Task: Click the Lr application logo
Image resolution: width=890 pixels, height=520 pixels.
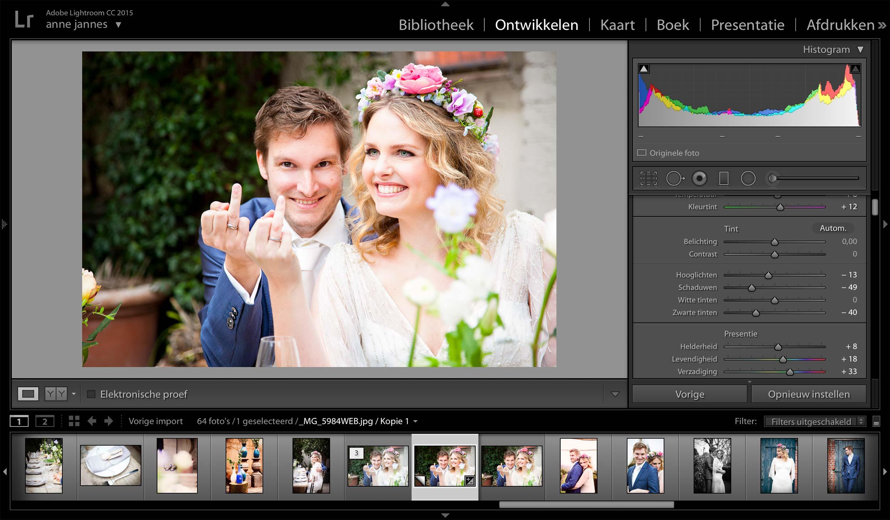Action: click(24, 20)
